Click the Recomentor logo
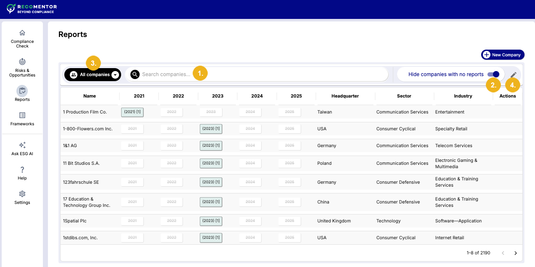The height and width of the screenshot is (267, 535). point(32,9)
